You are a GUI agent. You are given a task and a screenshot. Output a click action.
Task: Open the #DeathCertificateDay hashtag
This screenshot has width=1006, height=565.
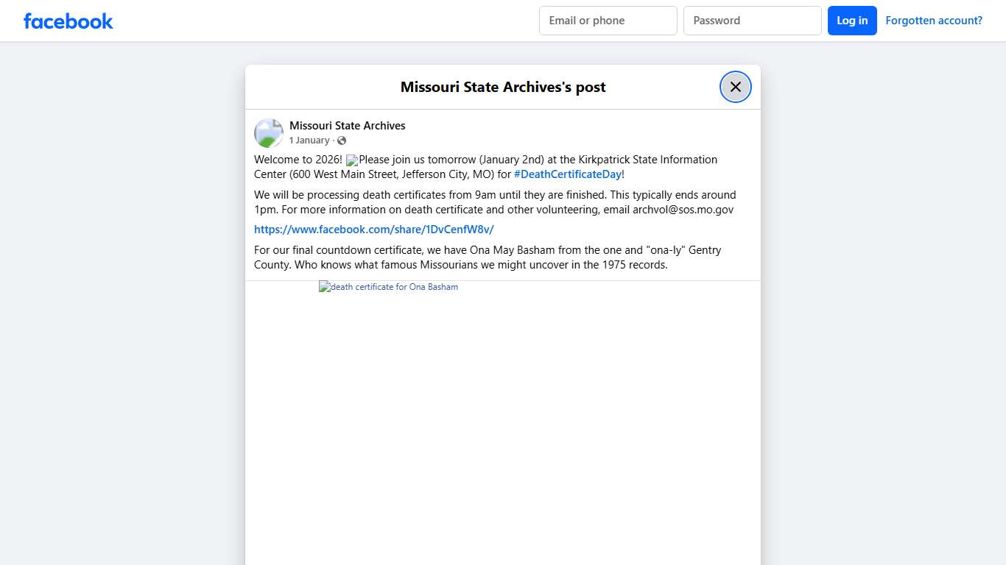click(567, 174)
